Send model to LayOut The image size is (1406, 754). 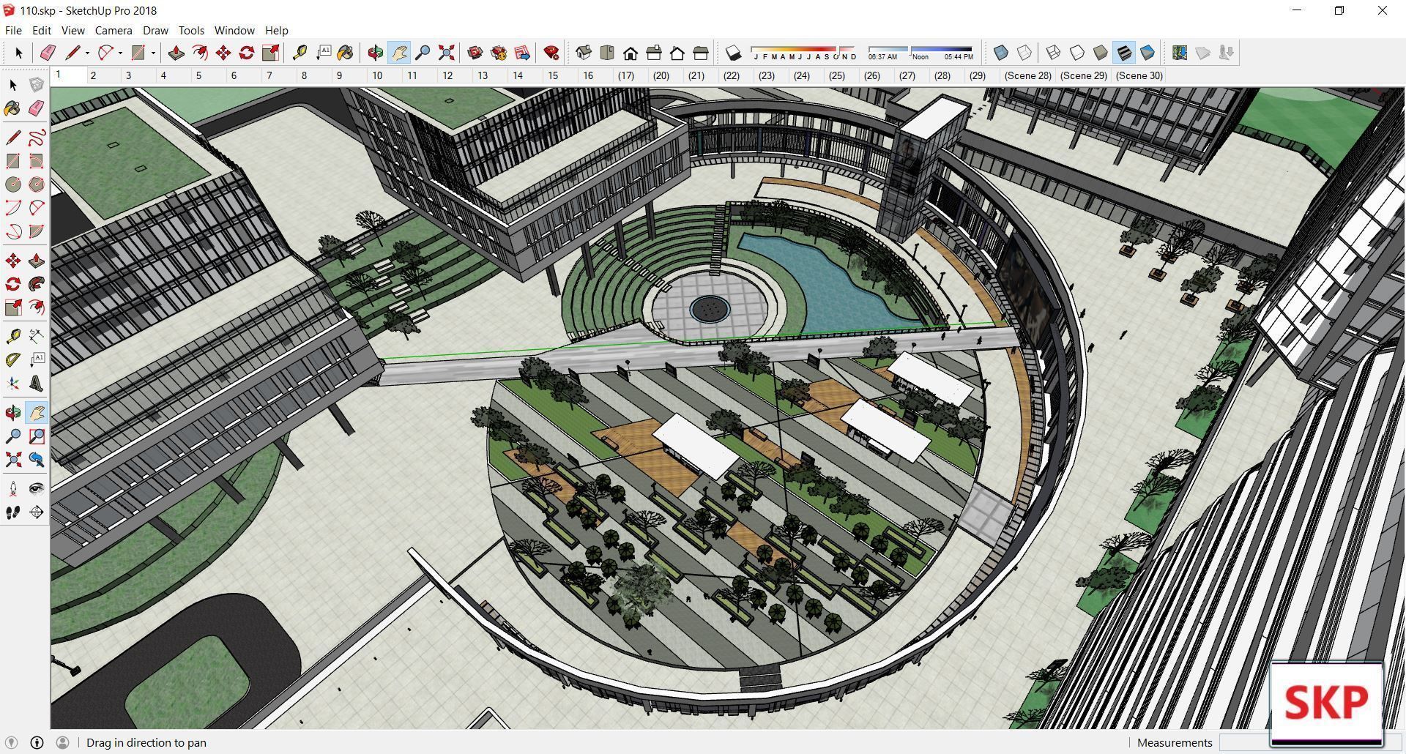(x=522, y=53)
